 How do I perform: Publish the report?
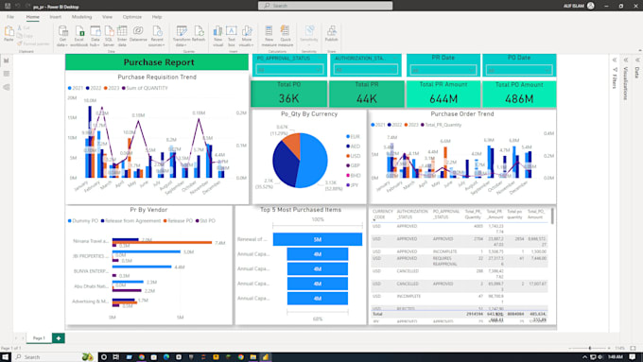pyautogui.click(x=331, y=34)
